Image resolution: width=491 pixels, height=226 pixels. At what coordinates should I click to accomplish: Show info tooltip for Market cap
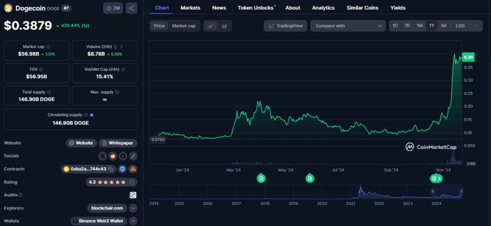(48, 47)
